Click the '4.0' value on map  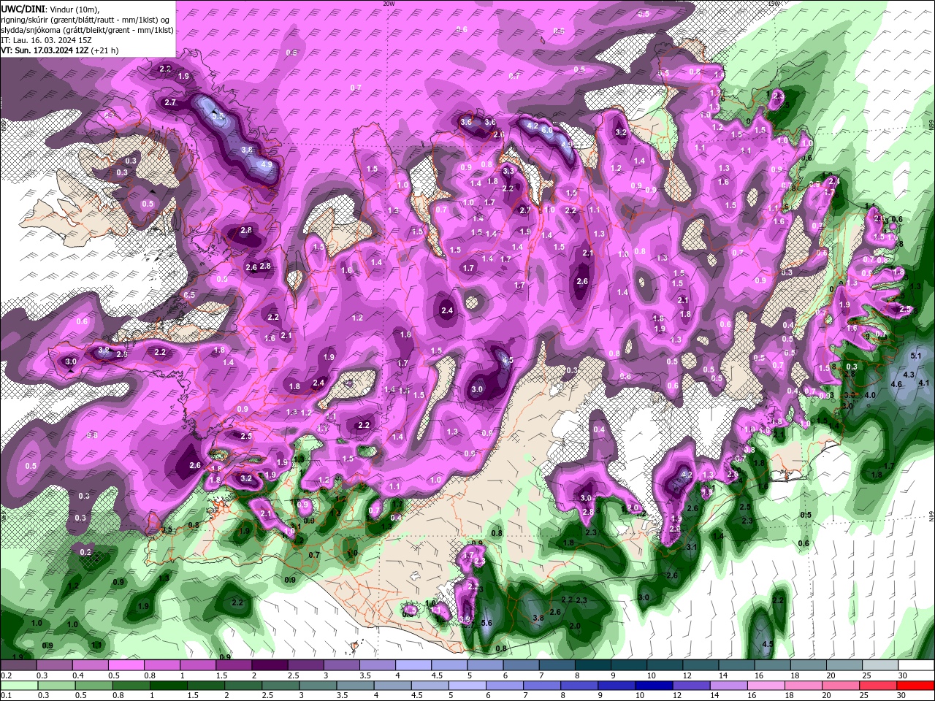pyautogui.click(x=870, y=395)
